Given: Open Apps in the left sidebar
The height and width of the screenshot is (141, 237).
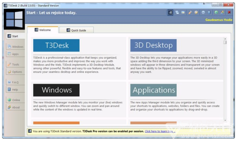Looking at the screenshot, I should point(15,54).
